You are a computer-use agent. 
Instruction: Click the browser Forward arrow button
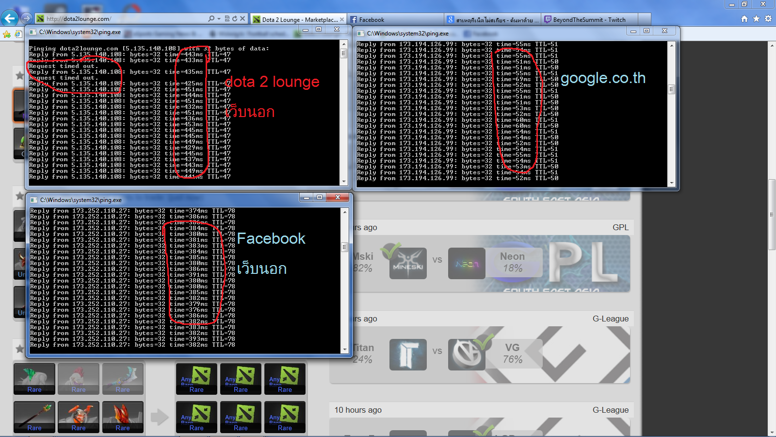27,18
